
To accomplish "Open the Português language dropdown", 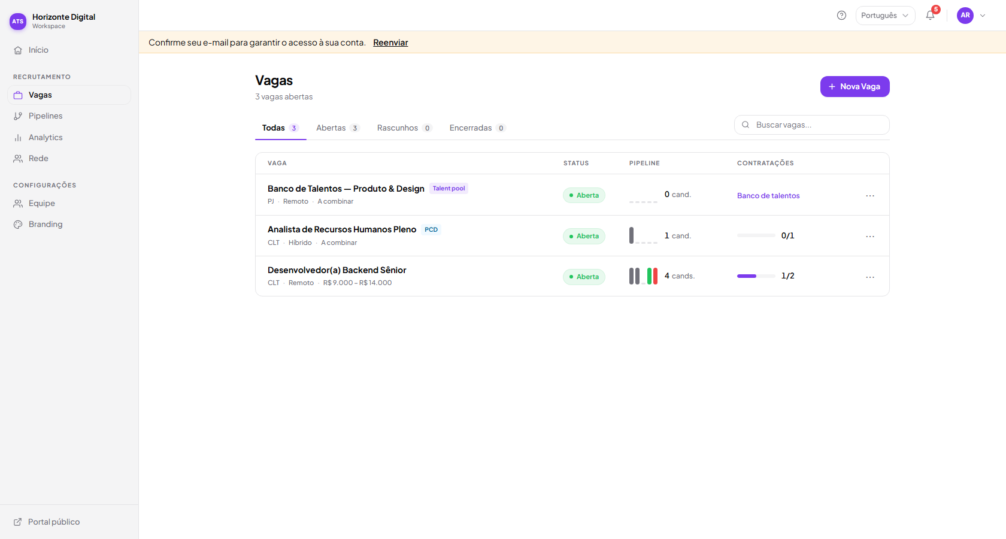I will pyautogui.click(x=885, y=16).
